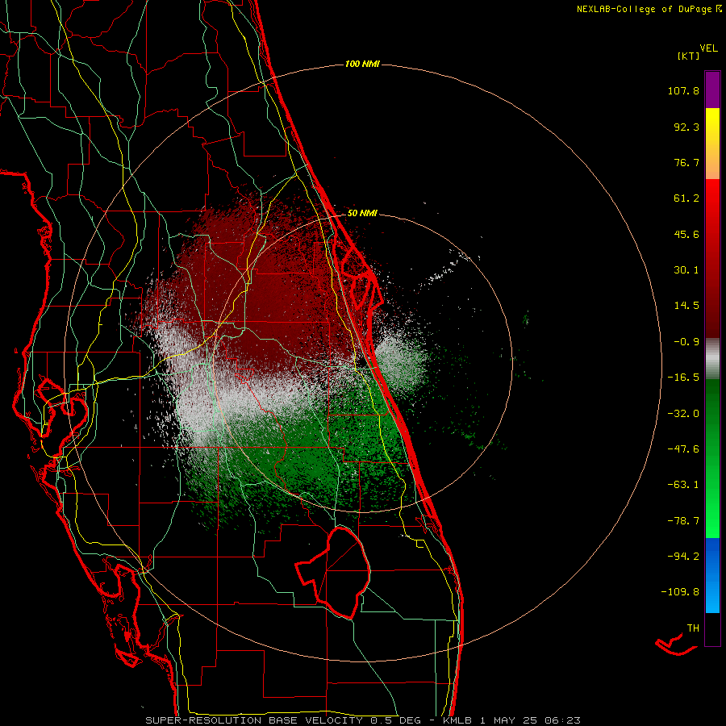The width and height of the screenshot is (726, 726).
Task: Select the -94.2 legend value
Action: pyautogui.click(x=683, y=556)
